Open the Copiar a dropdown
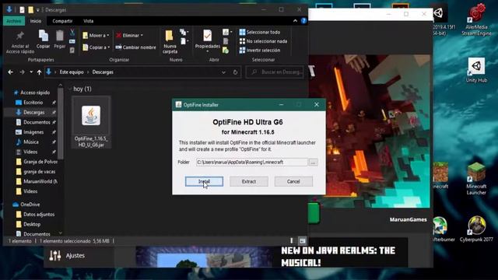 point(96,47)
